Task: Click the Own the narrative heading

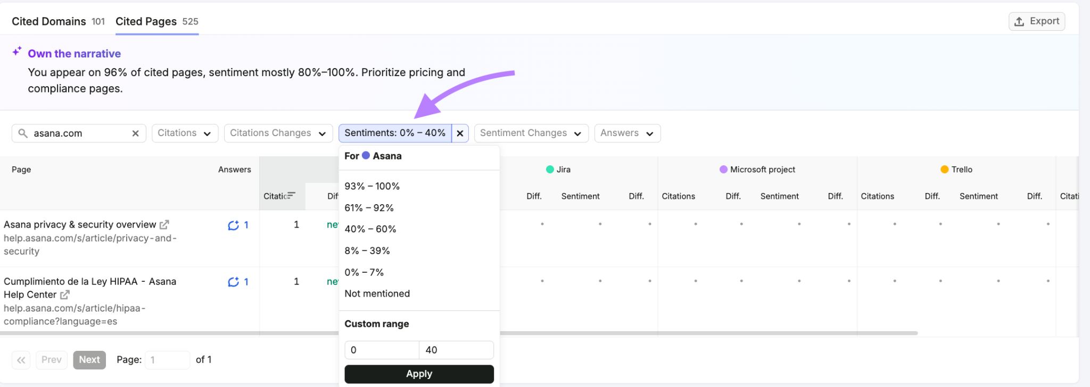Action: click(75, 54)
